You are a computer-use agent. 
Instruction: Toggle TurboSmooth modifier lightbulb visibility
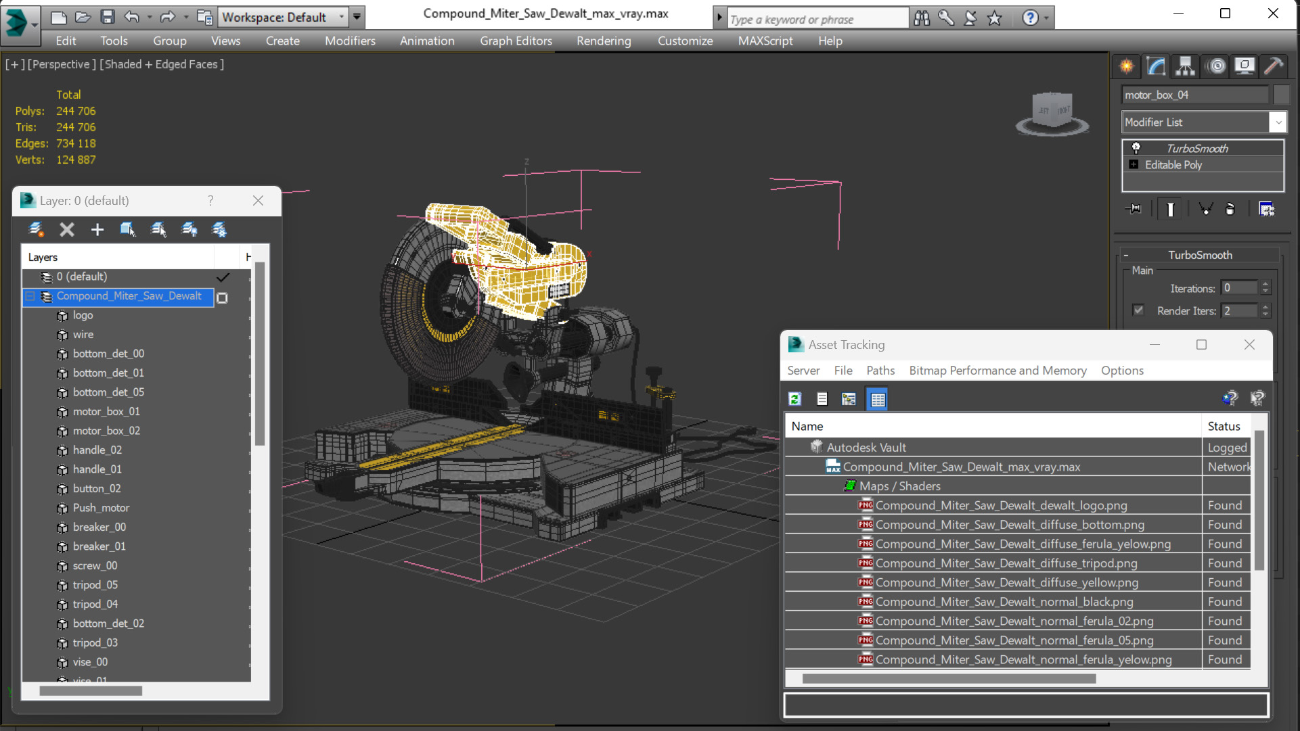[1136, 148]
